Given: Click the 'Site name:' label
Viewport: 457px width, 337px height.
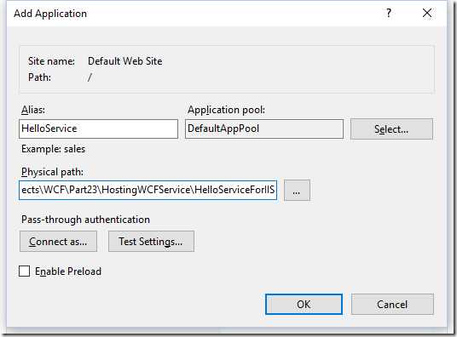Looking at the screenshot, I should [51, 61].
